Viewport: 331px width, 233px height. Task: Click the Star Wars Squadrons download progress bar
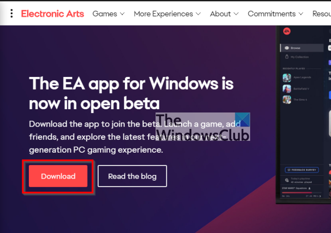pyautogui.click(x=302, y=192)
